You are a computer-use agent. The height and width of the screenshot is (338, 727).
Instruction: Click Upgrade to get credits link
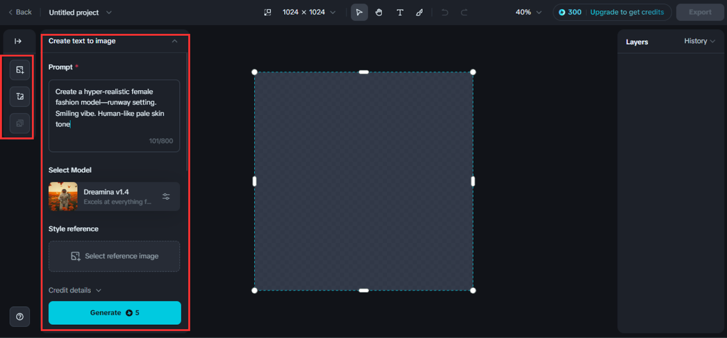[x=627, y=12]
